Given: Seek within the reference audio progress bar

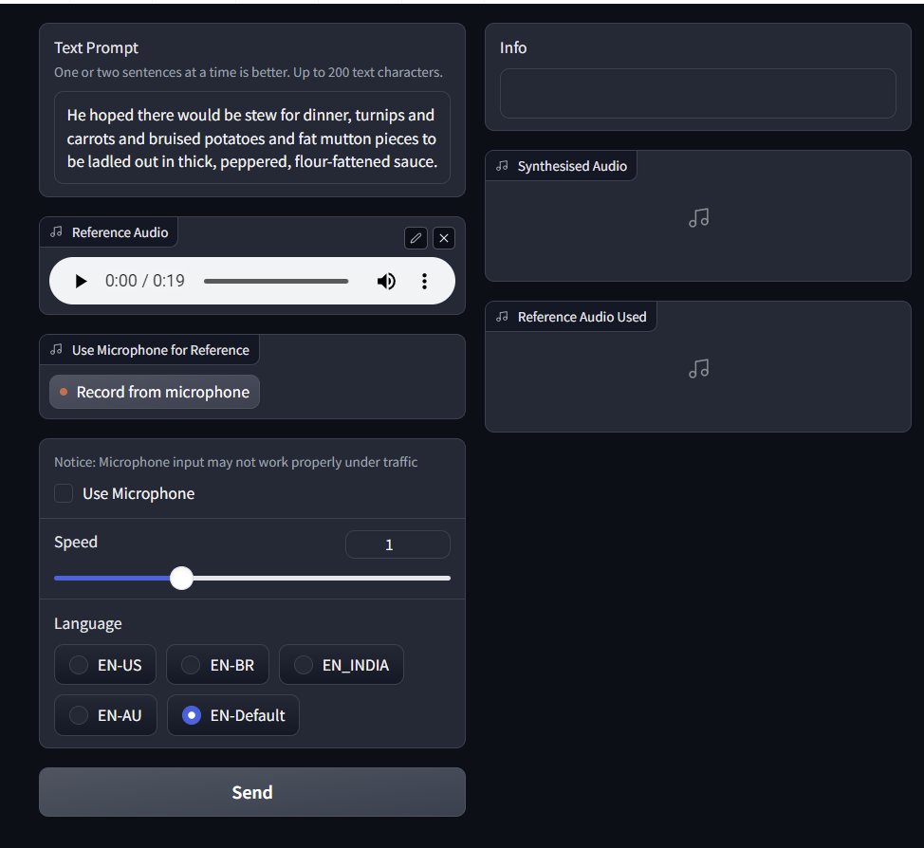Looking at the screenshot, I should (276, 281).
